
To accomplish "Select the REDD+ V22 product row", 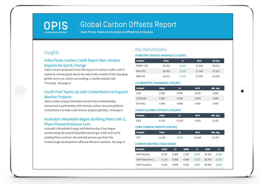I will pyautogui.click(x=180, y=66).
